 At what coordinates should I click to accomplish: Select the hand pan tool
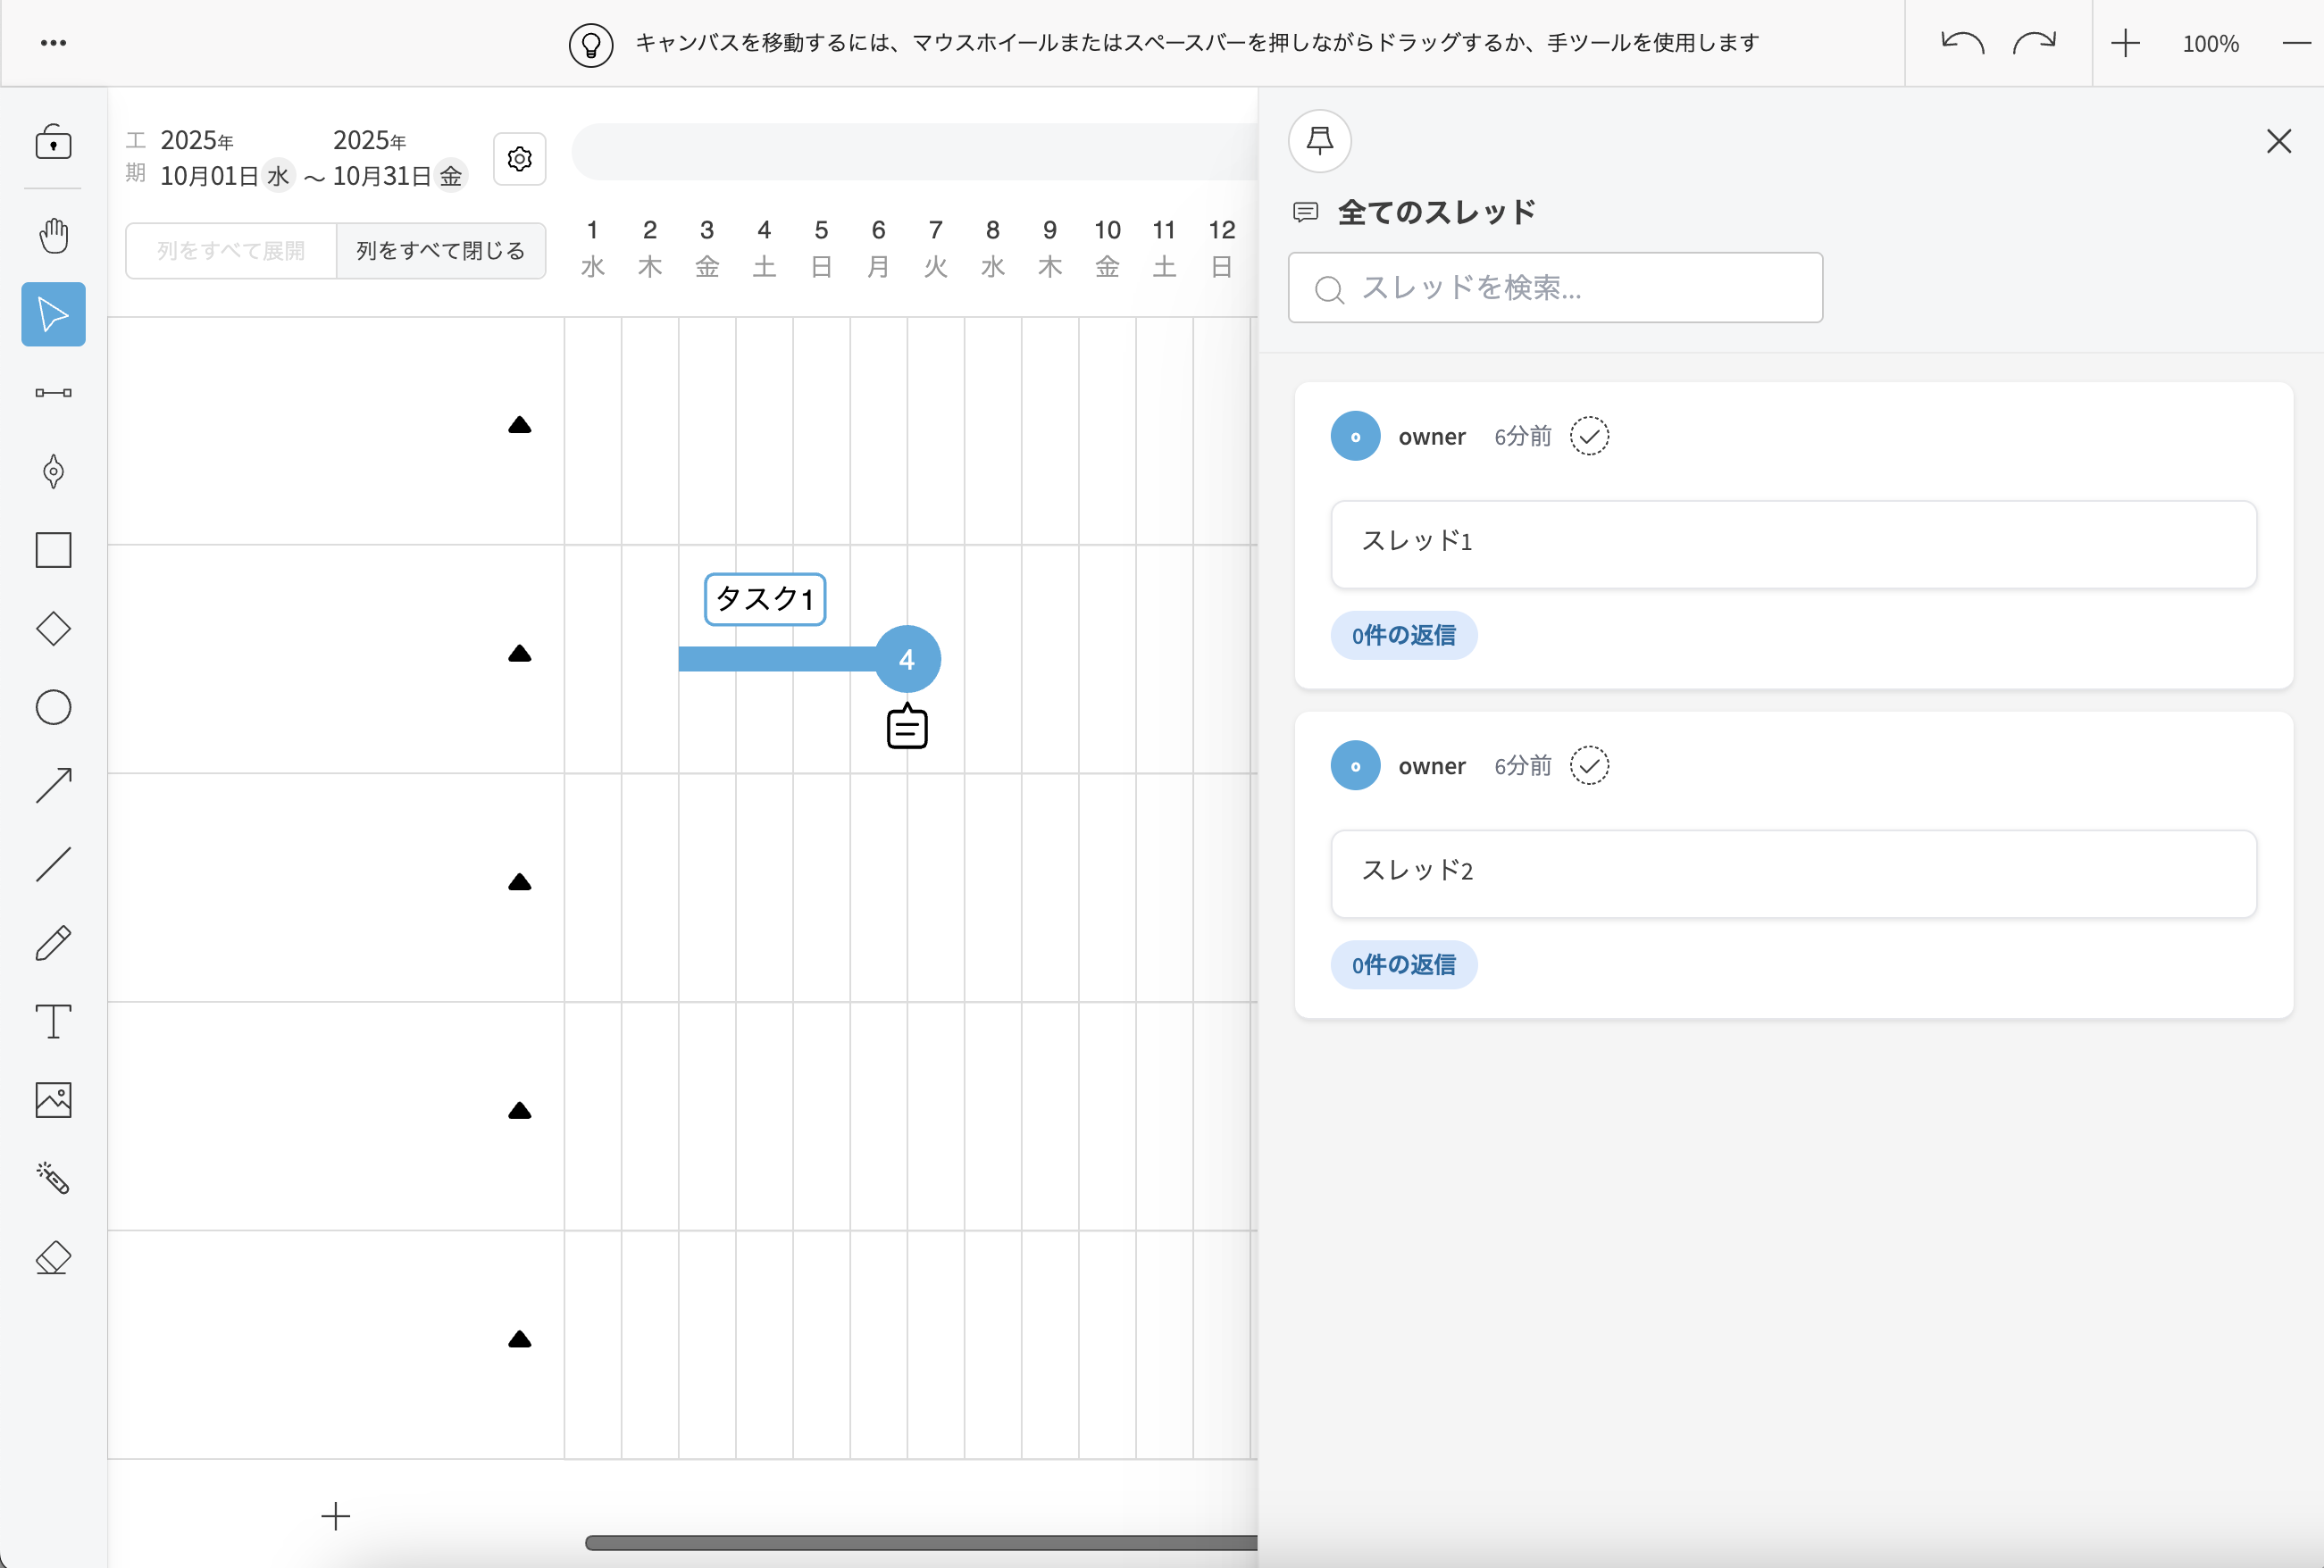pyautogui.click(x=53, y=236)
